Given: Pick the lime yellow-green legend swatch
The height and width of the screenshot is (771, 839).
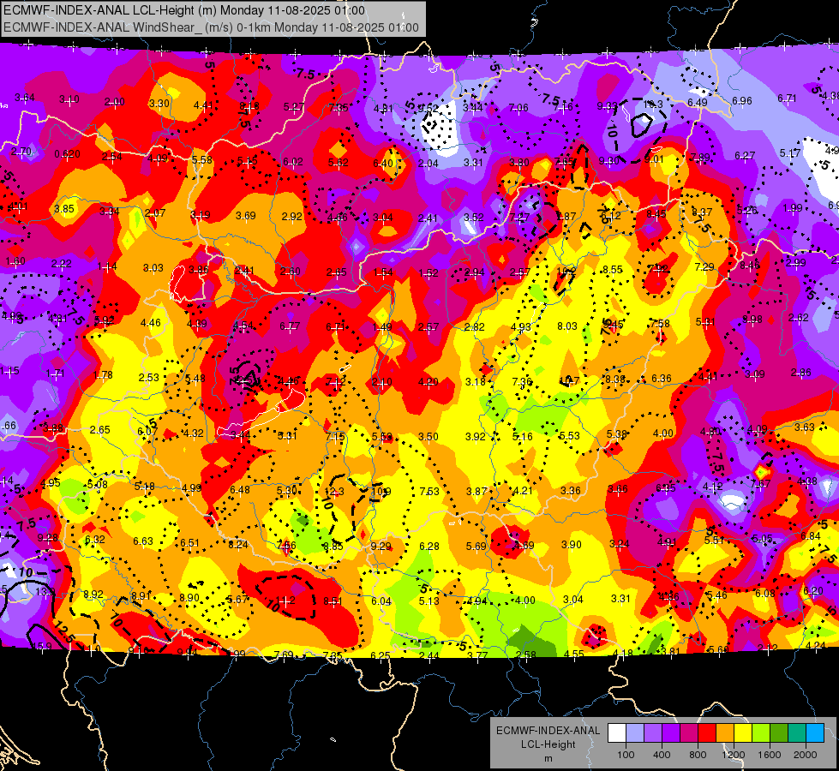Looking at the screenshot, I should tap(761, 733).
